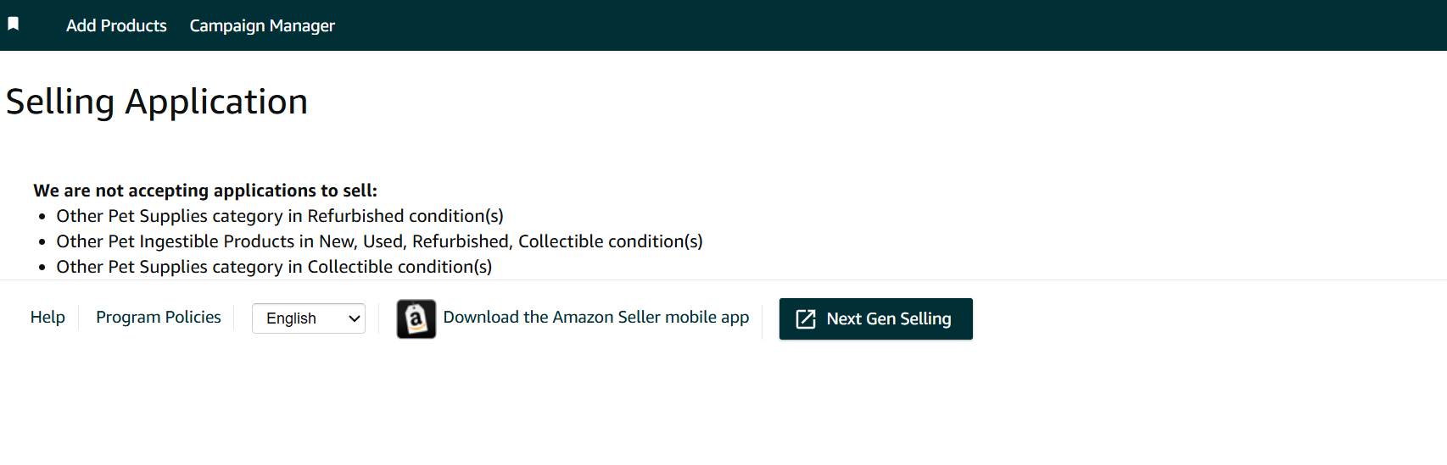This screenshot has height=465, width=1447.
Task: Follow Download the Amazon Seller mobile app link
Action: (x=596, y=317)
